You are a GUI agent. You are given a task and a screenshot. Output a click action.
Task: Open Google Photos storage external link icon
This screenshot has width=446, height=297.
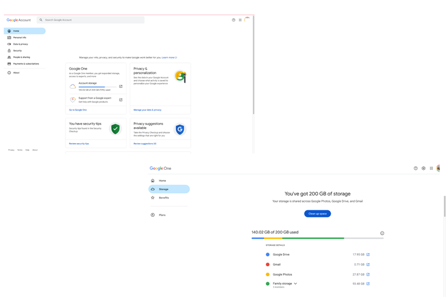pos(368,274)
